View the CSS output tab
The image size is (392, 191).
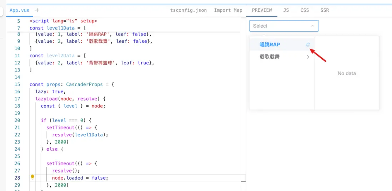(305, 10)
